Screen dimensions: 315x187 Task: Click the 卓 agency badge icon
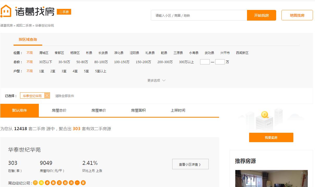click(47, 183)
